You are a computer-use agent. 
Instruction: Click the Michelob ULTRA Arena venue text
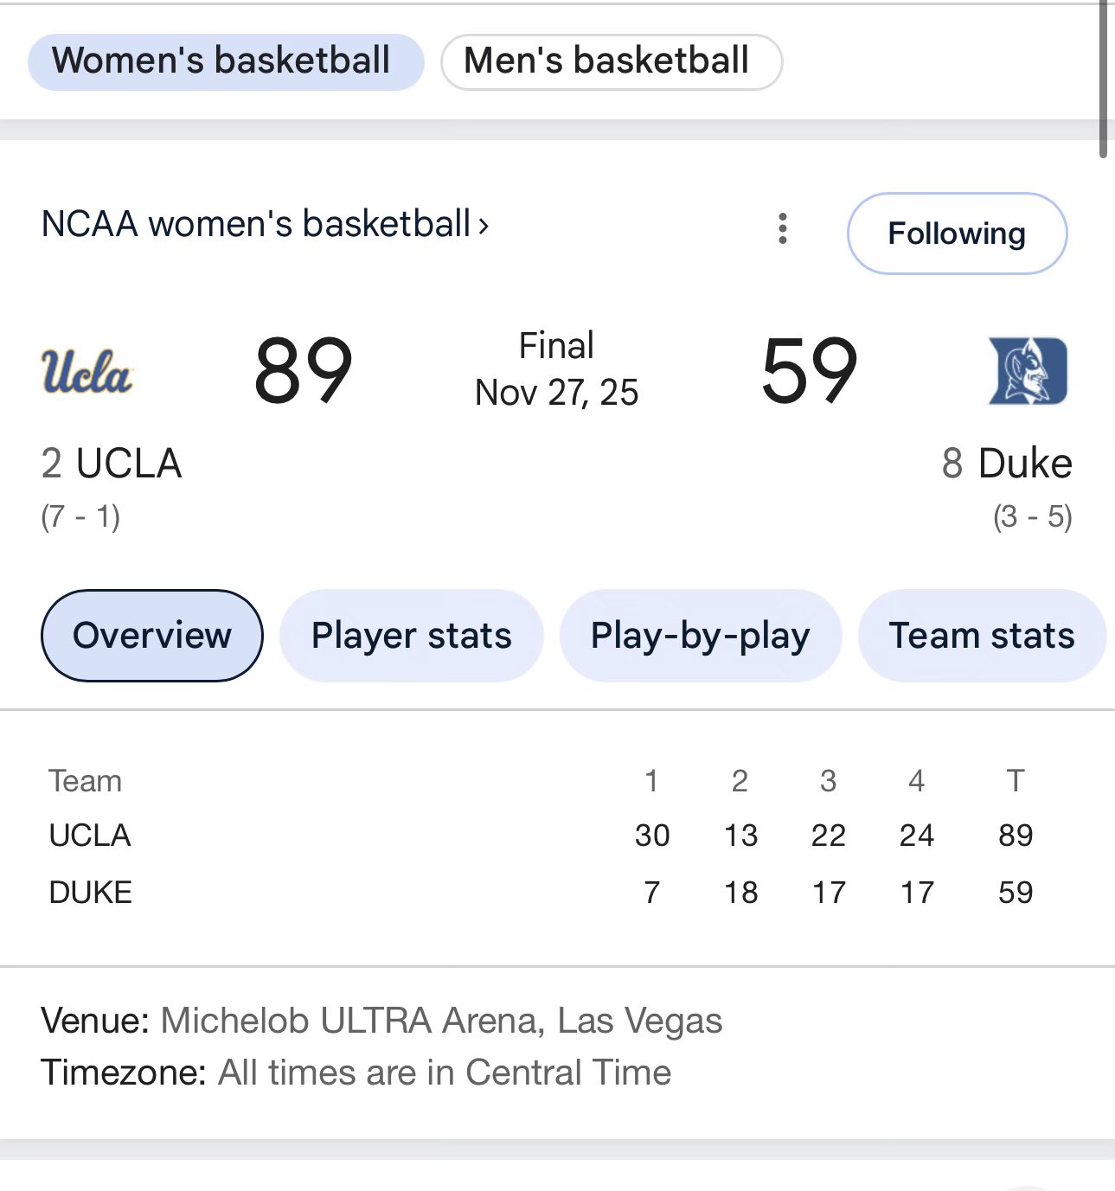[441, 1021]
